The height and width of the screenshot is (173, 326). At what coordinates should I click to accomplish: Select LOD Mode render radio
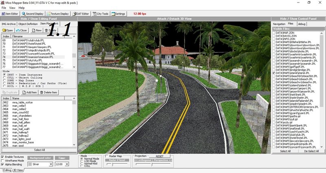[82, 161]
